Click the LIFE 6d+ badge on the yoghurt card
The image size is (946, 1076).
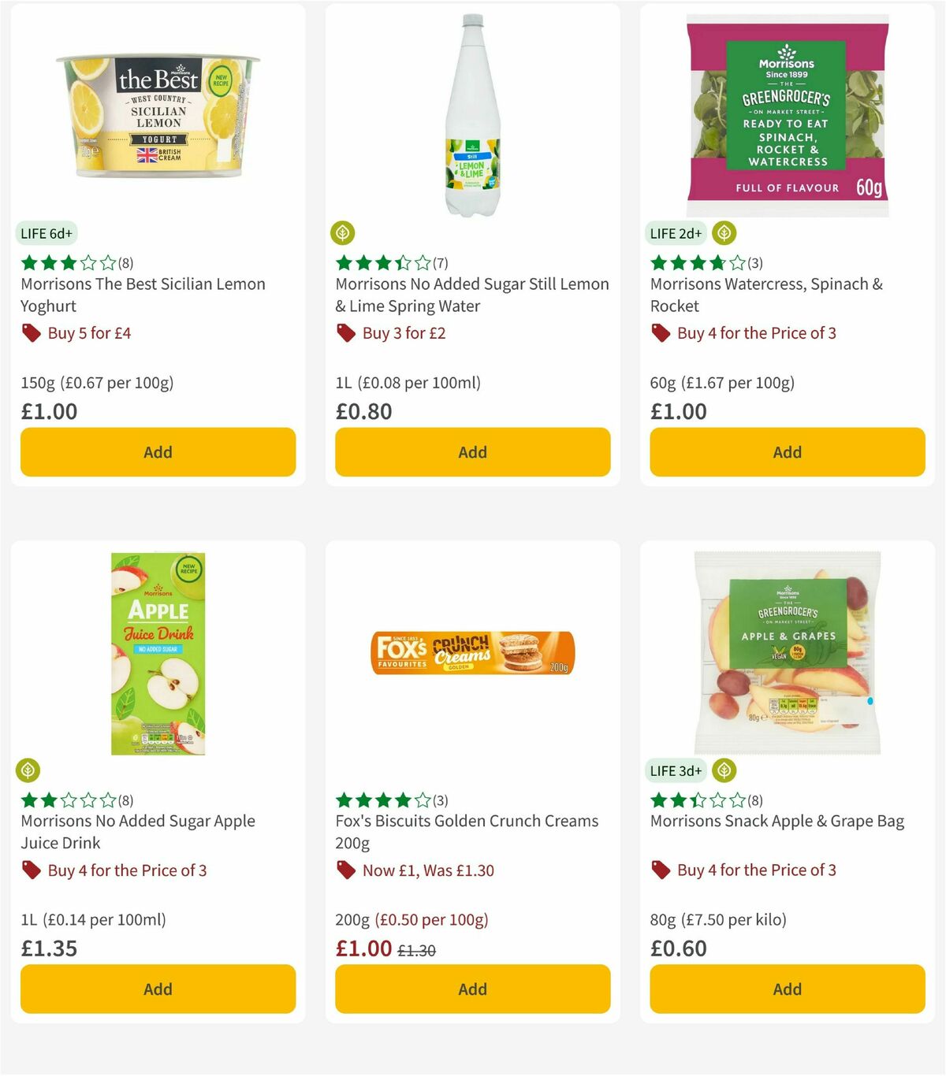coord(47,233)
